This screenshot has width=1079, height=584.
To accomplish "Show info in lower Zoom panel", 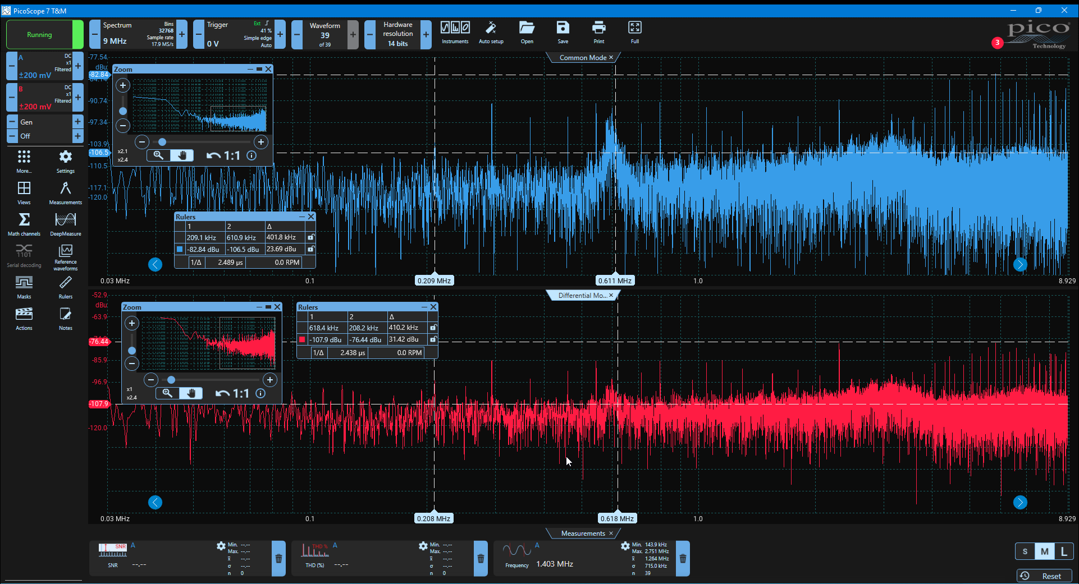I will (260, 393).
